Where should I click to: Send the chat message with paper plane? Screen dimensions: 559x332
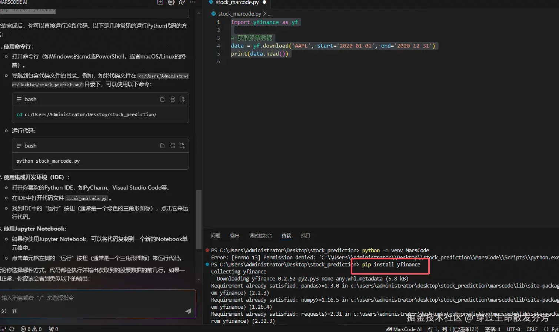point(188,311)
